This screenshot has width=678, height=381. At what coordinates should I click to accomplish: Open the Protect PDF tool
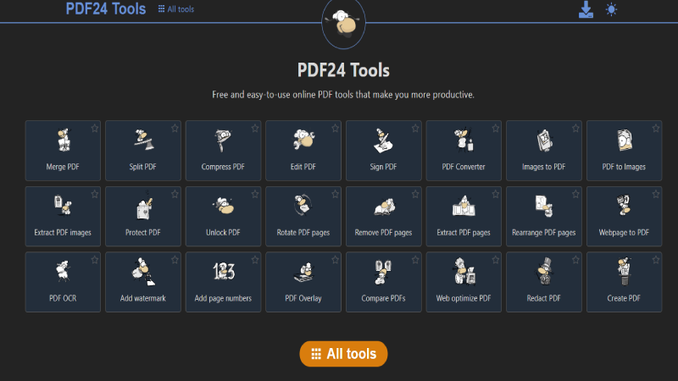click(x=142, y=217)
